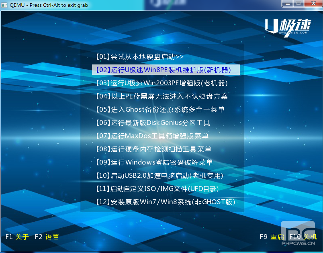Launch entry 06 DiskGenius partition tool
The height and width of the screenshot is (253, 323).
coord(153,122)
